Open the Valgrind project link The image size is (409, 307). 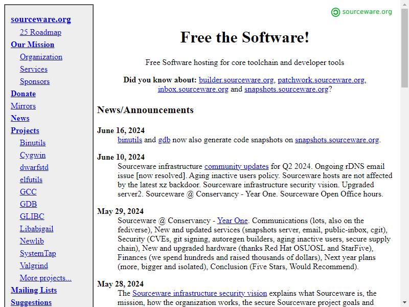[x=34, y=265]
